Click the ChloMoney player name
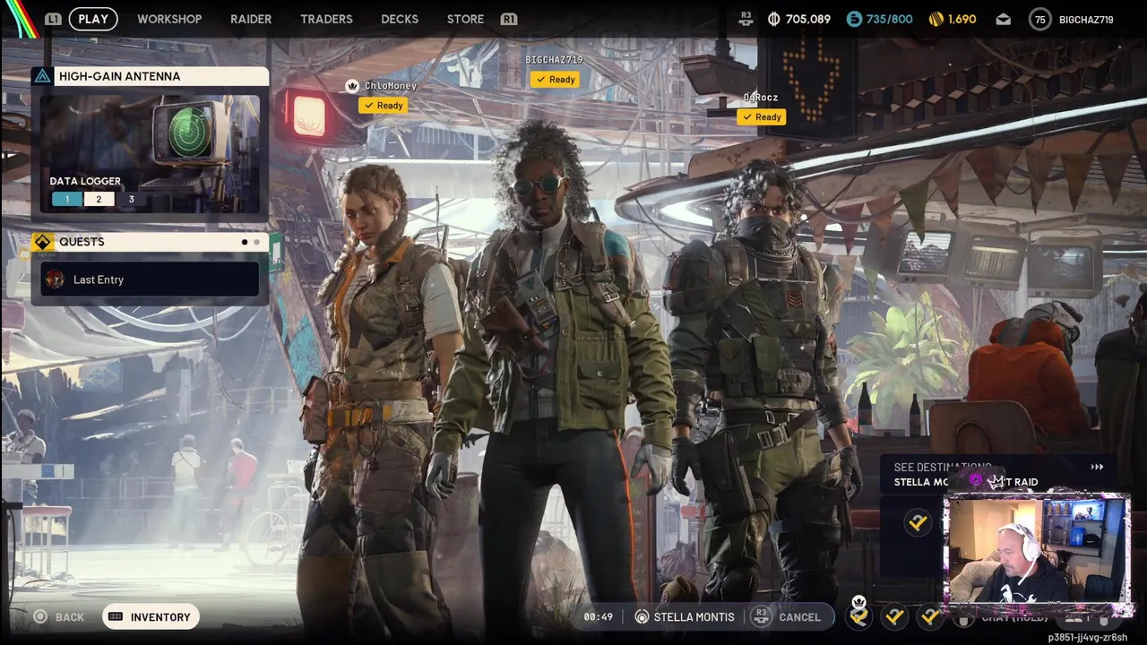The height and width of the screenshot is (645, 1147). [391, 86]
